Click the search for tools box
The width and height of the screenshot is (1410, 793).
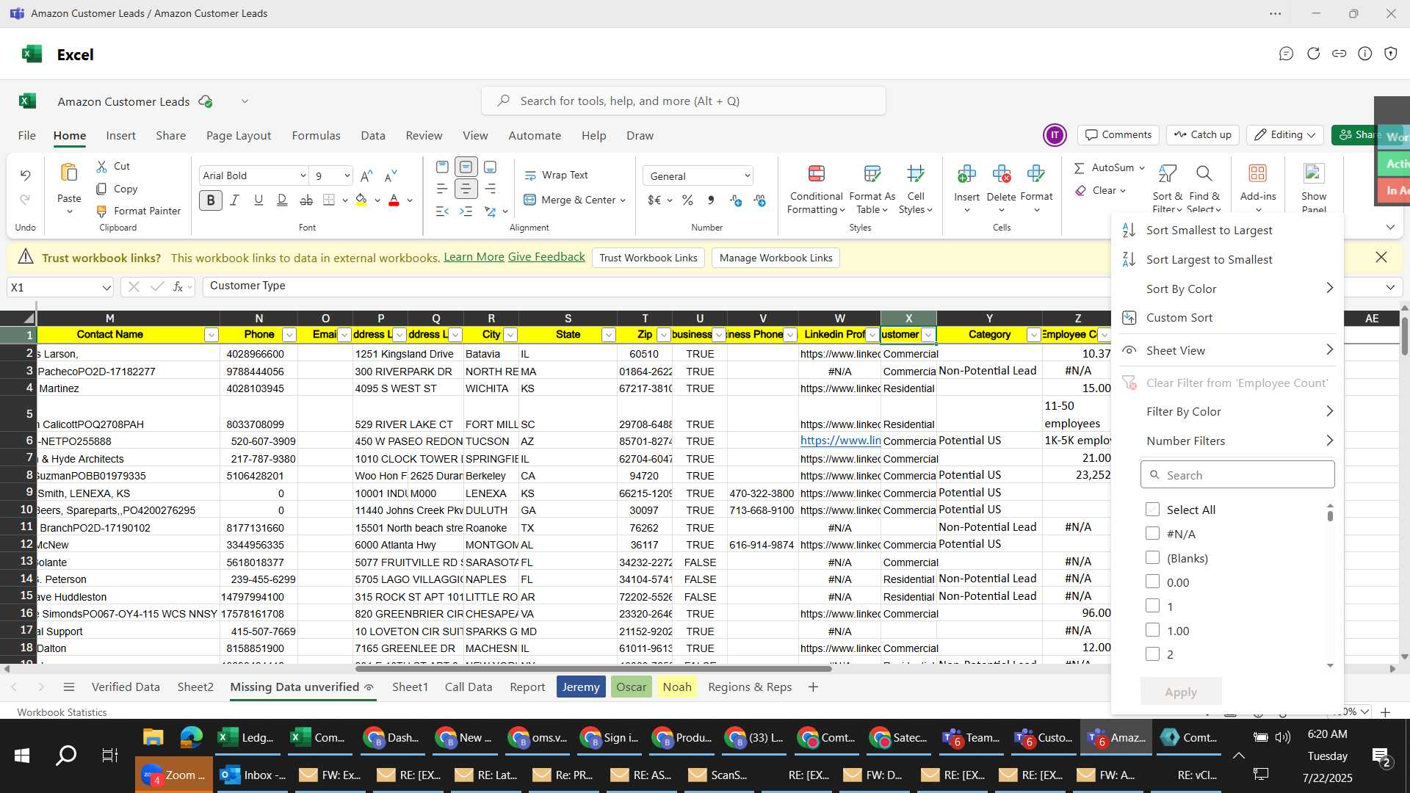pos(683,101)
